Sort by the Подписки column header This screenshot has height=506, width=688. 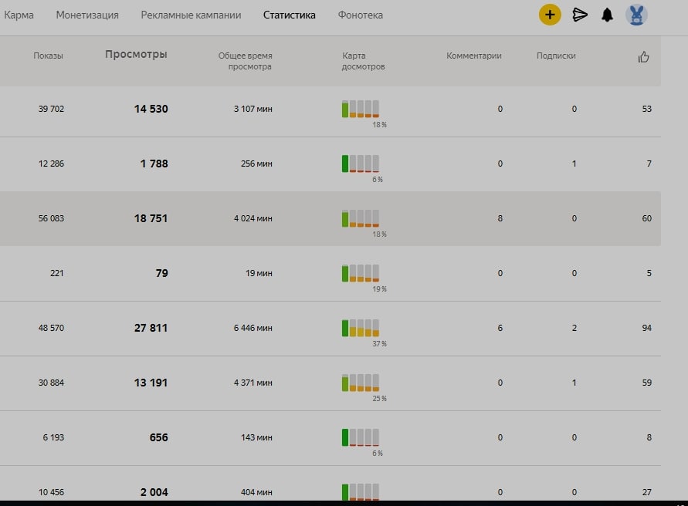pyautogui.click(x=556, y=56)
